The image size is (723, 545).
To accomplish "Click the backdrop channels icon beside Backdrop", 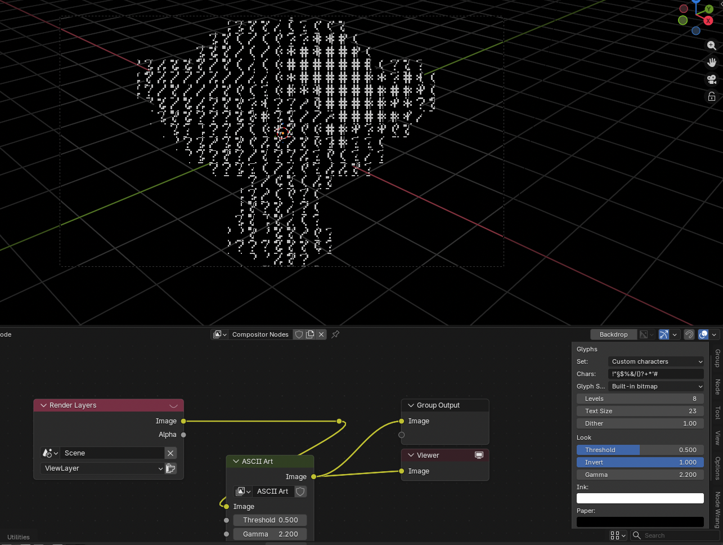I will coord(646,334).
